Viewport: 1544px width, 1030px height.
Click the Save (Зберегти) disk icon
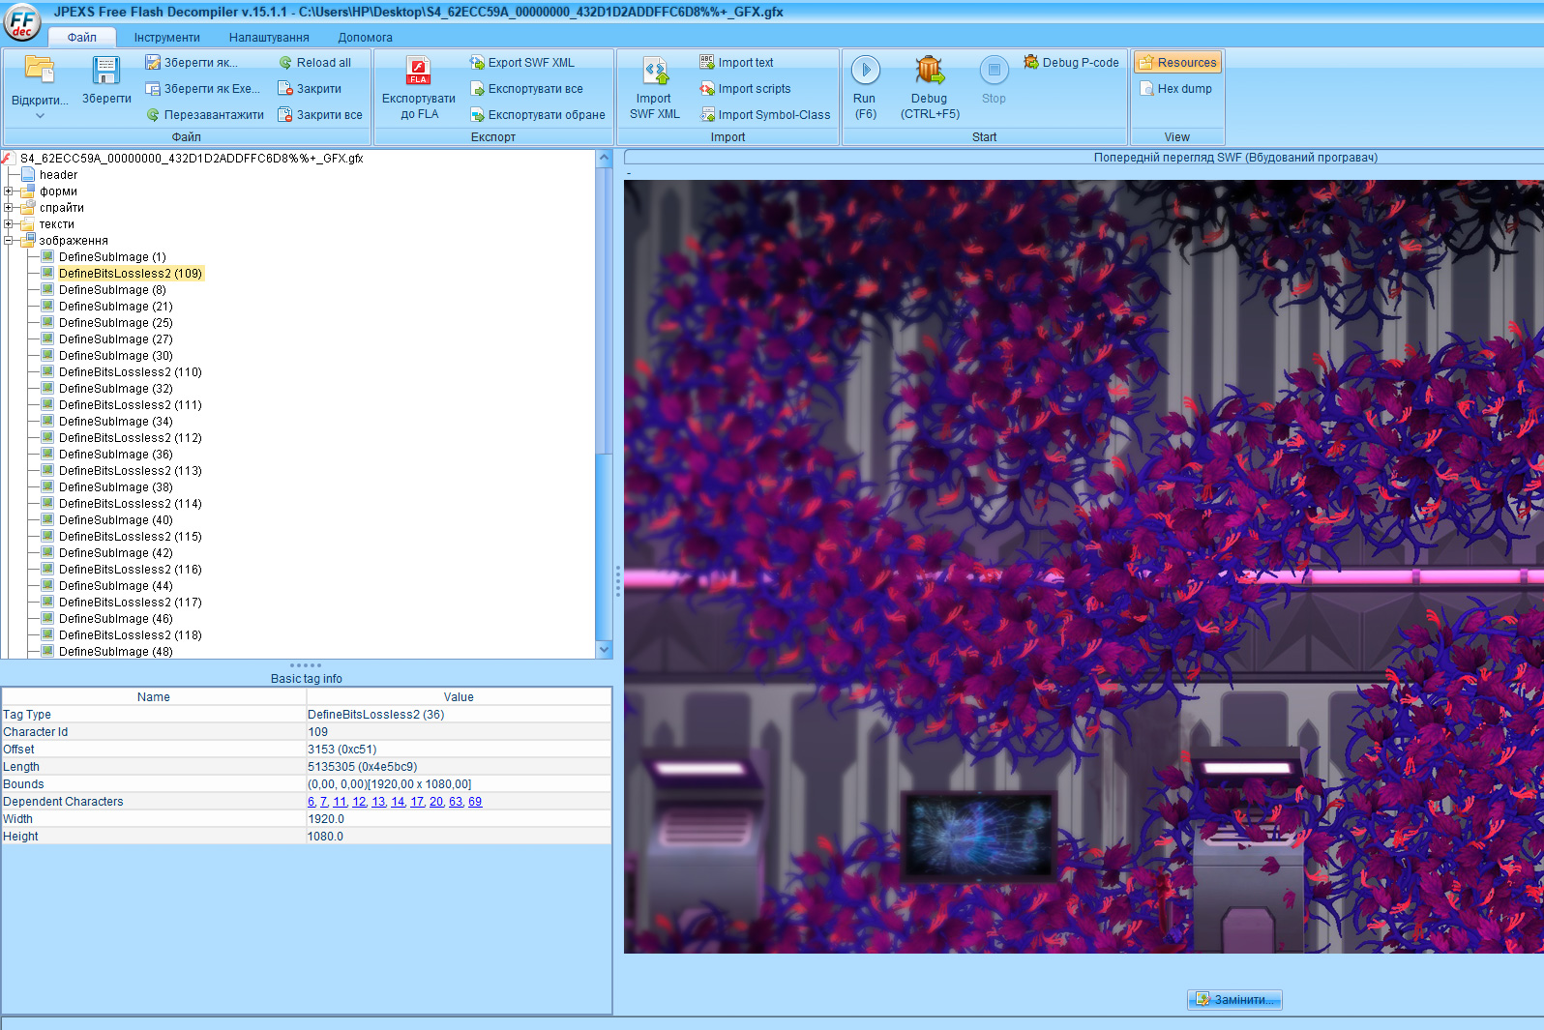pos(105,72)
